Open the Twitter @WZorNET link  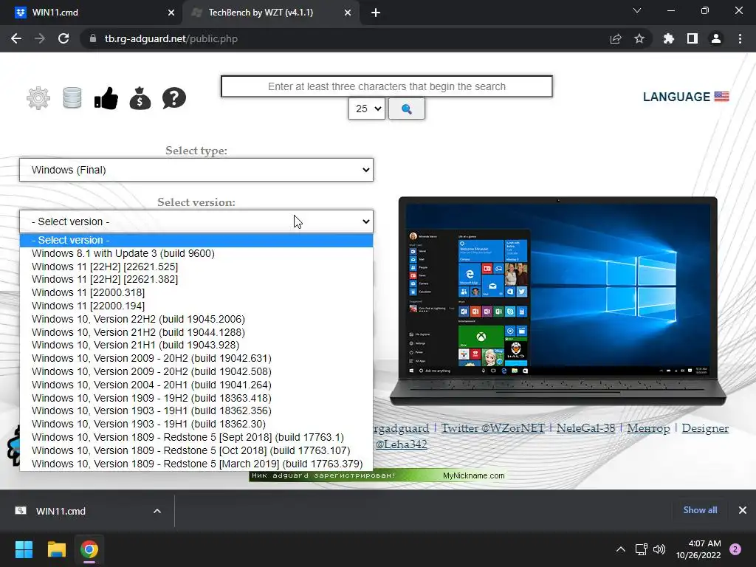[x=492, y=428]
